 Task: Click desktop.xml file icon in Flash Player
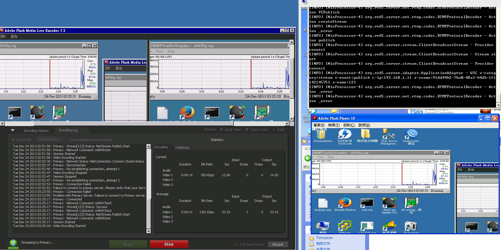[323, 203]
